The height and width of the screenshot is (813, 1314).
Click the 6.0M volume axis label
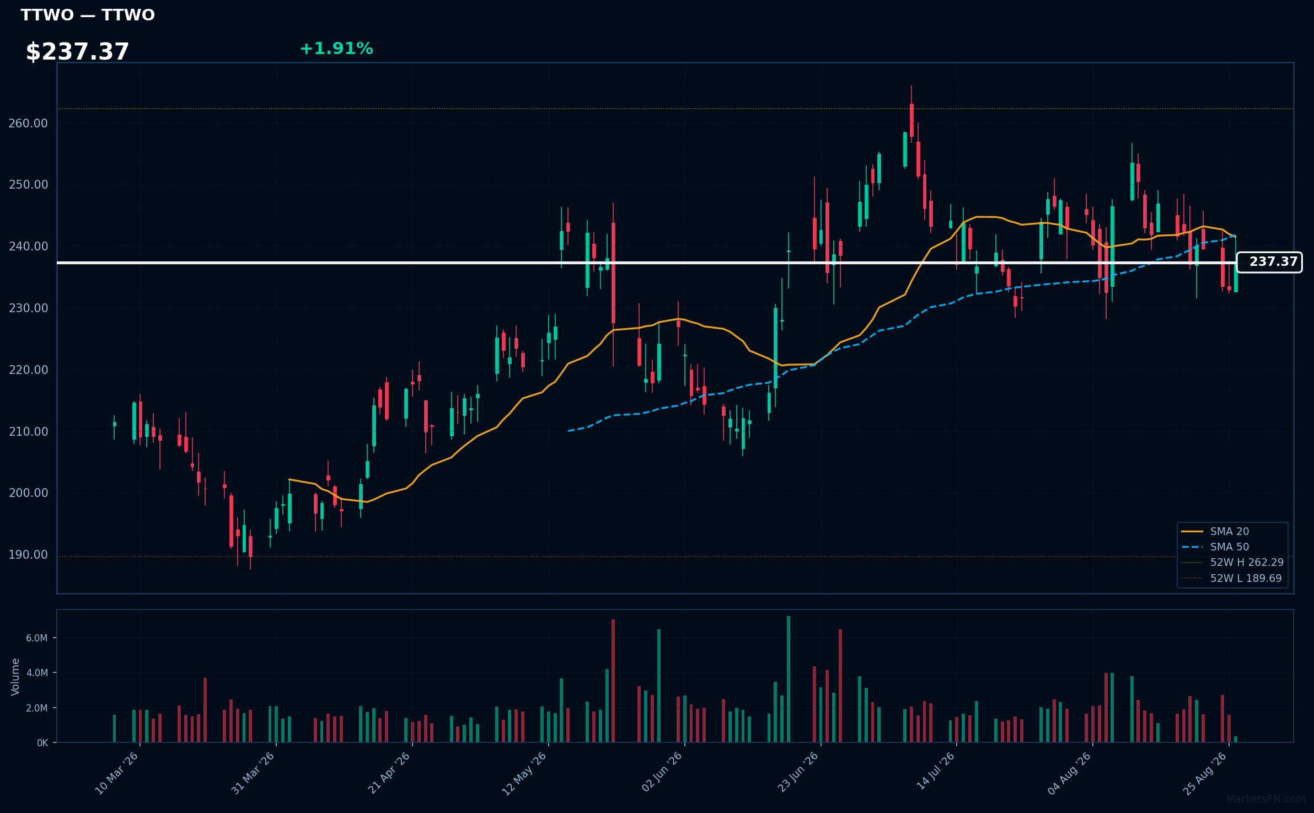click(x=37, y=638)
